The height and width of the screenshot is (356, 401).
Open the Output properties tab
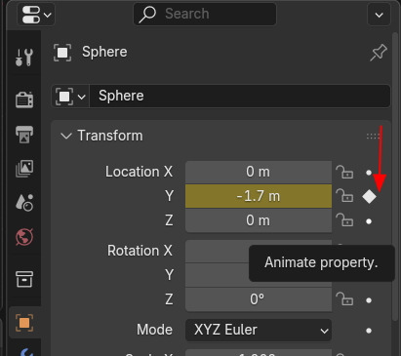click(24, 135)
